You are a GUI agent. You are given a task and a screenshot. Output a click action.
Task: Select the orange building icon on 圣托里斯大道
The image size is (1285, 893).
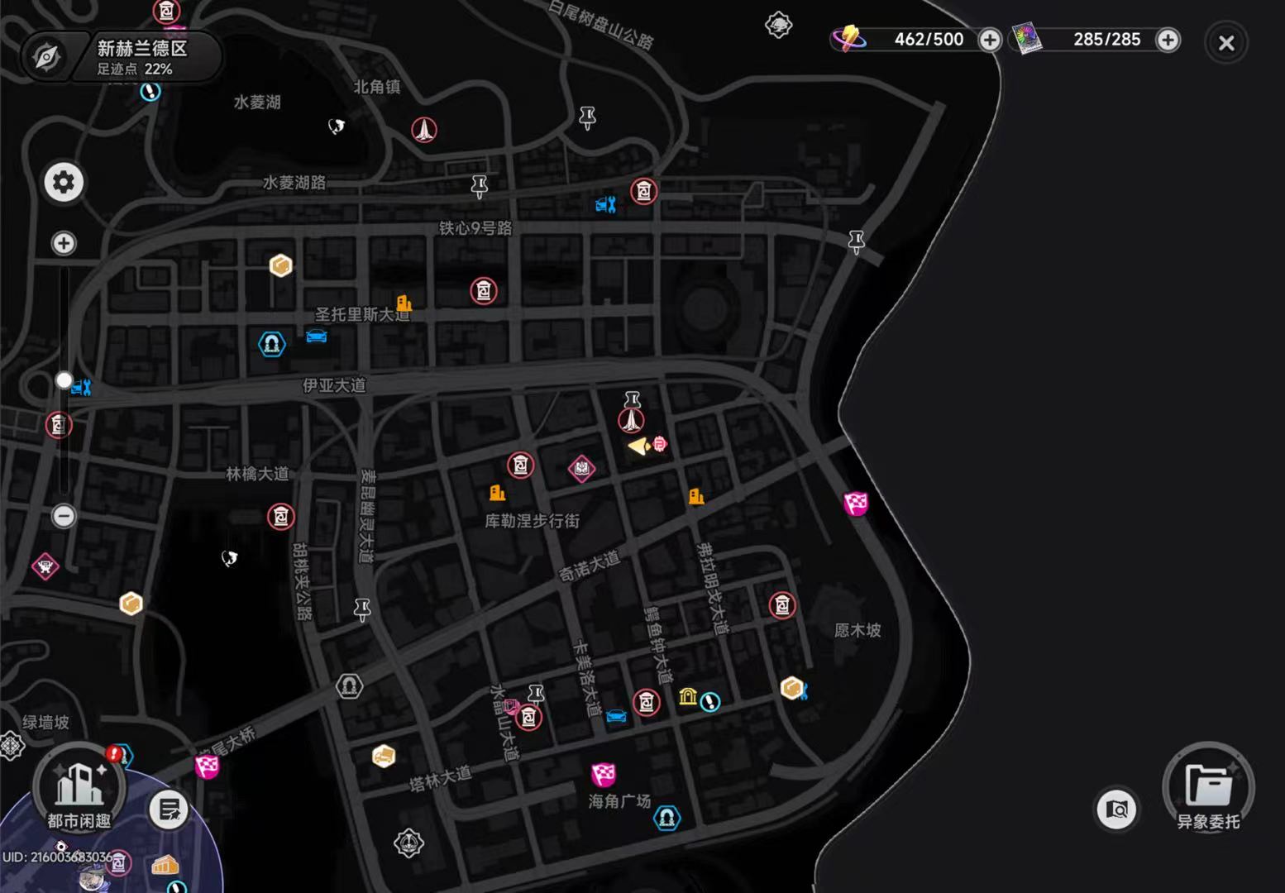(x=404, y=303)
